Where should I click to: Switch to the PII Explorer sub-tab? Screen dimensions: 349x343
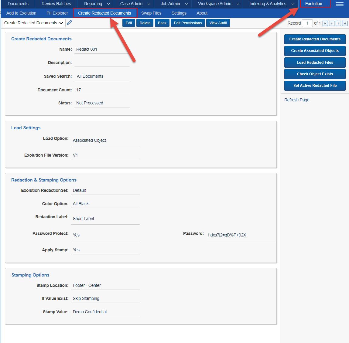[x=57, y=13]
